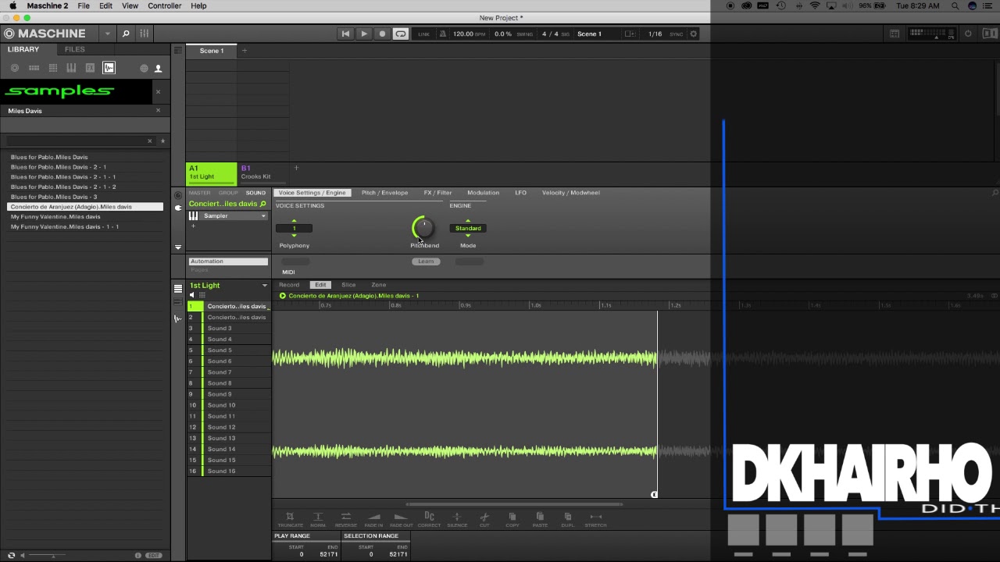Click the Paste audio tool
Viewport: 1000px width, 562px height.
[540, 519]
